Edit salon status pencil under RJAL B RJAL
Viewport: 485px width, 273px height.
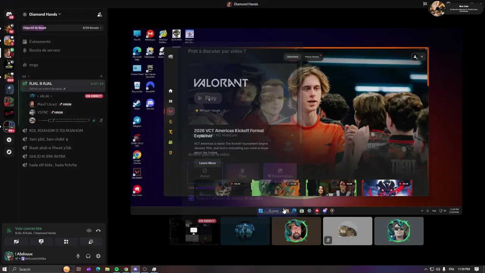(64, 89)
